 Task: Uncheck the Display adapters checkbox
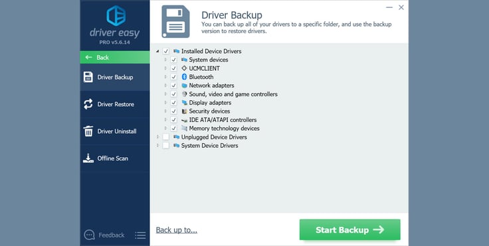pyautogui.click(x=173, y=103)
